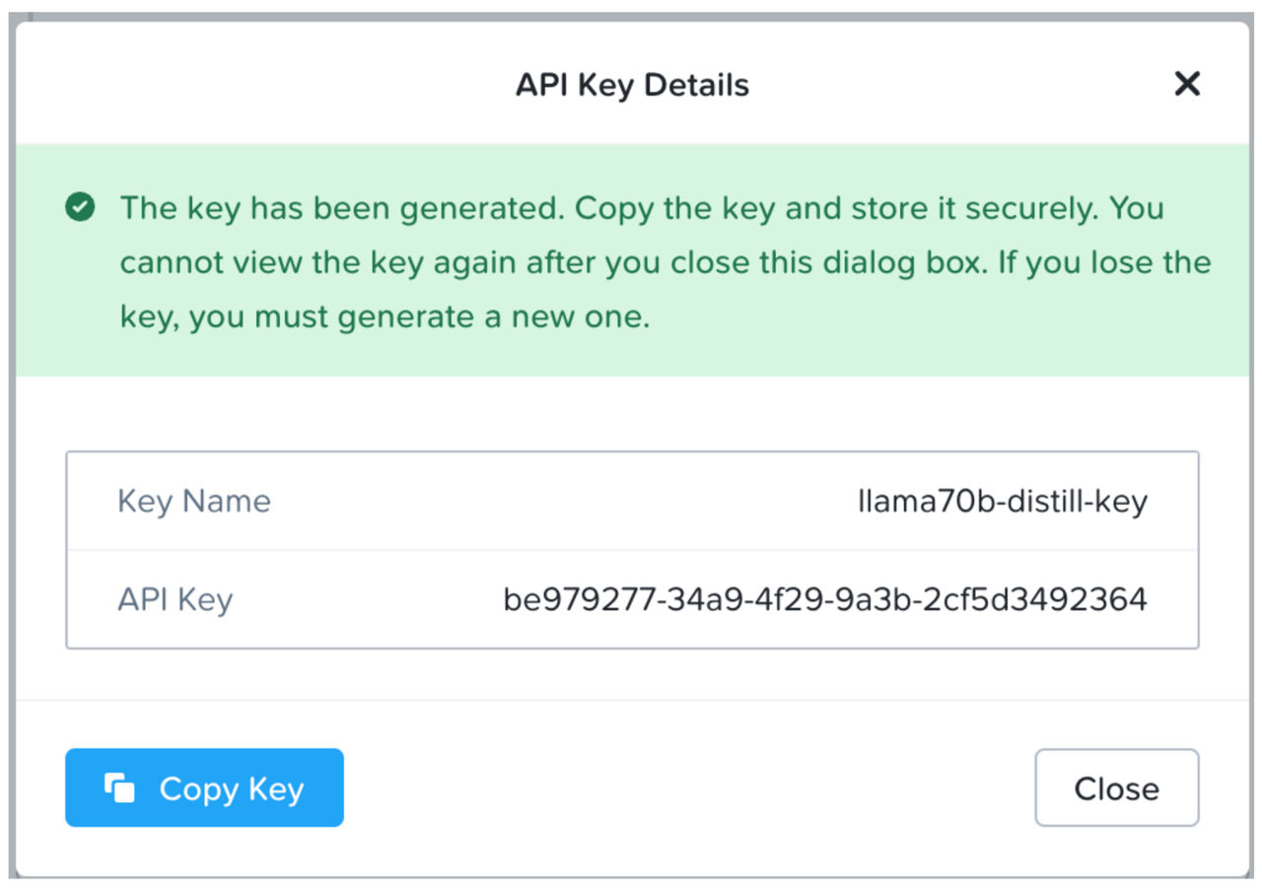Click the Copy Key button
This screenshot has height=889, width=1262.
[203, 786]
